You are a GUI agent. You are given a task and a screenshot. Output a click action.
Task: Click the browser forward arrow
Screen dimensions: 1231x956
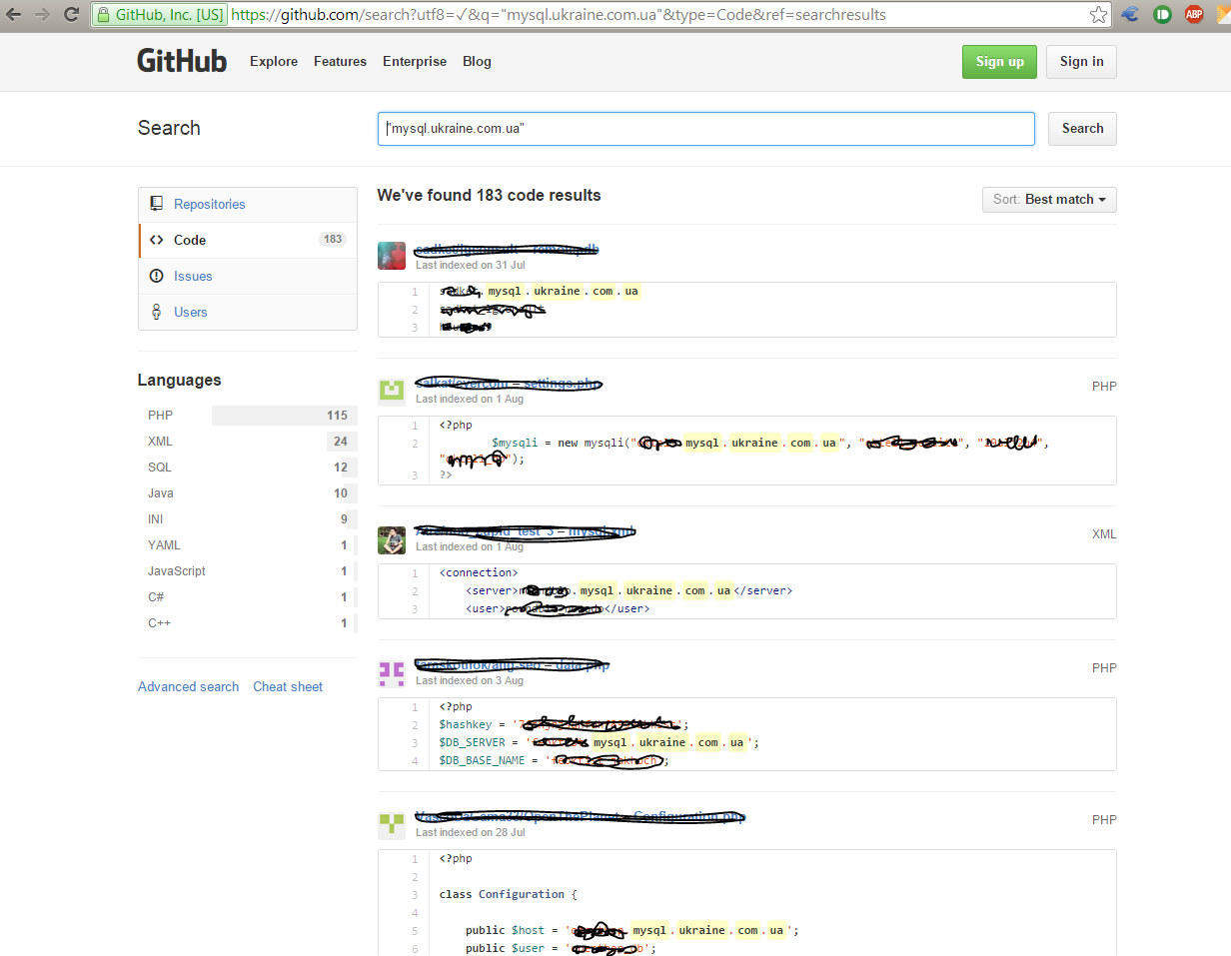(42, 15)
